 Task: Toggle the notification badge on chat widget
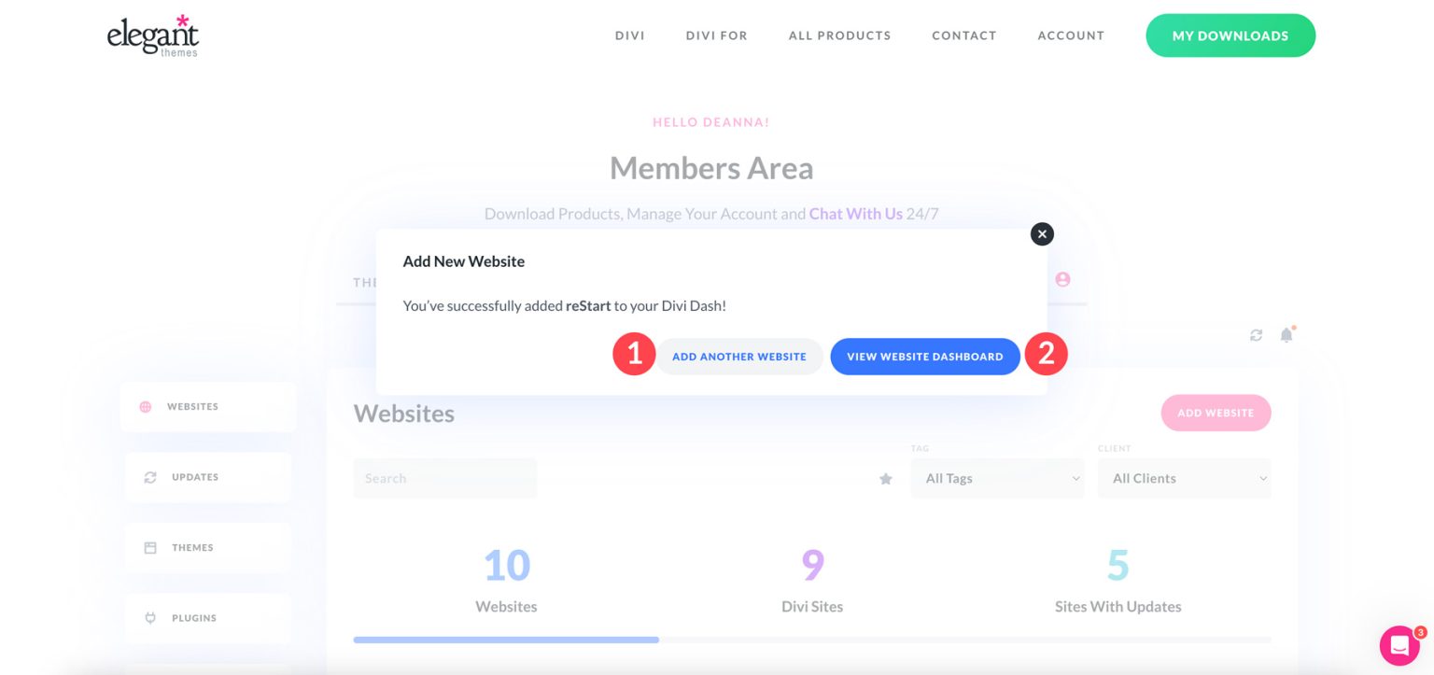tap(1419, 632)
